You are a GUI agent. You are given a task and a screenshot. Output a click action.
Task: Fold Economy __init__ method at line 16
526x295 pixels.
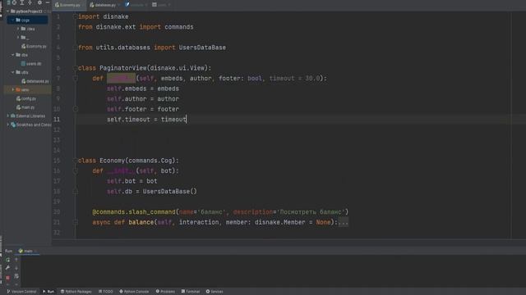[x=76, y=171]
